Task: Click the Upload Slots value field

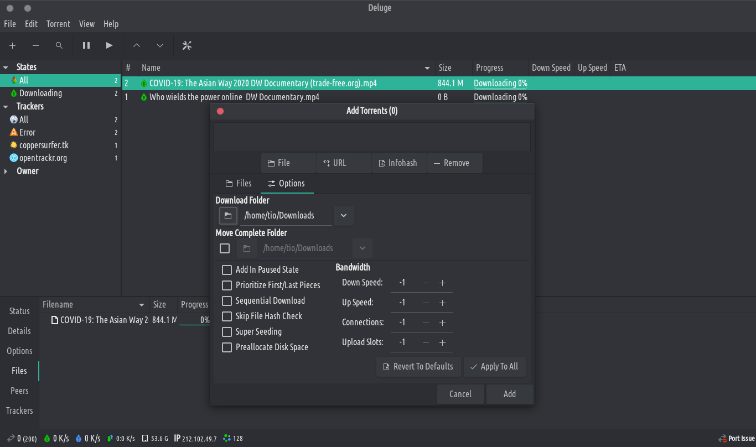Action: (x=404, y=342)
